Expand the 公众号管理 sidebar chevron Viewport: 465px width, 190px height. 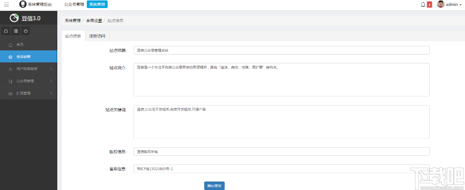coord(51,81)
